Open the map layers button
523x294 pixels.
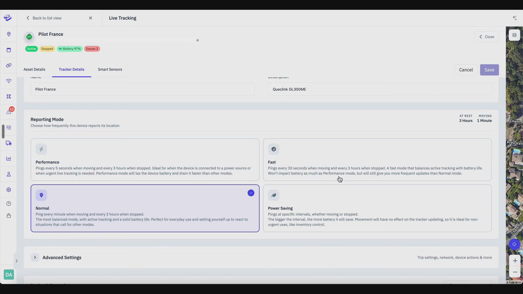tap(514, 35)
